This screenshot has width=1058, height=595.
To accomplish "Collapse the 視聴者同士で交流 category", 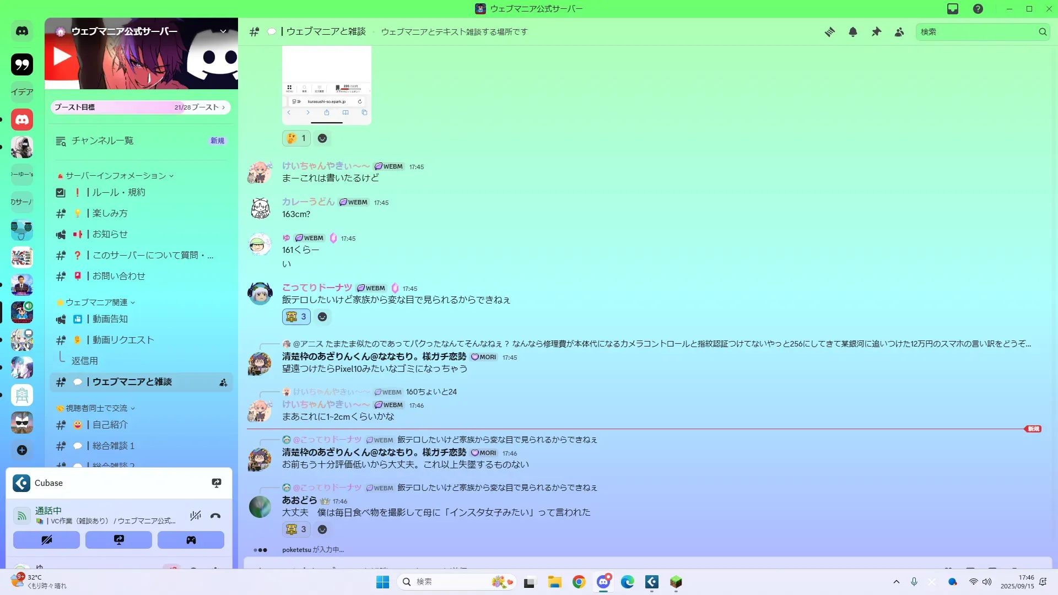I will 96,408.
